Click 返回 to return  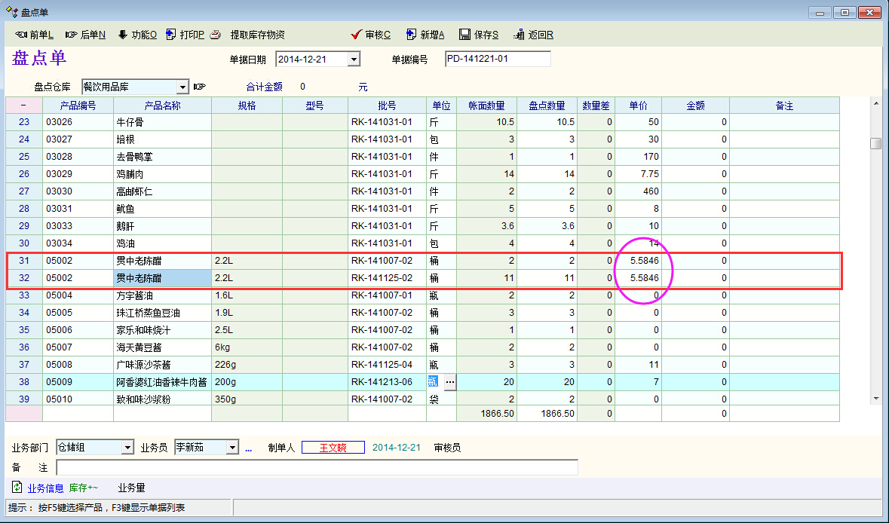[x=533, y=35]
